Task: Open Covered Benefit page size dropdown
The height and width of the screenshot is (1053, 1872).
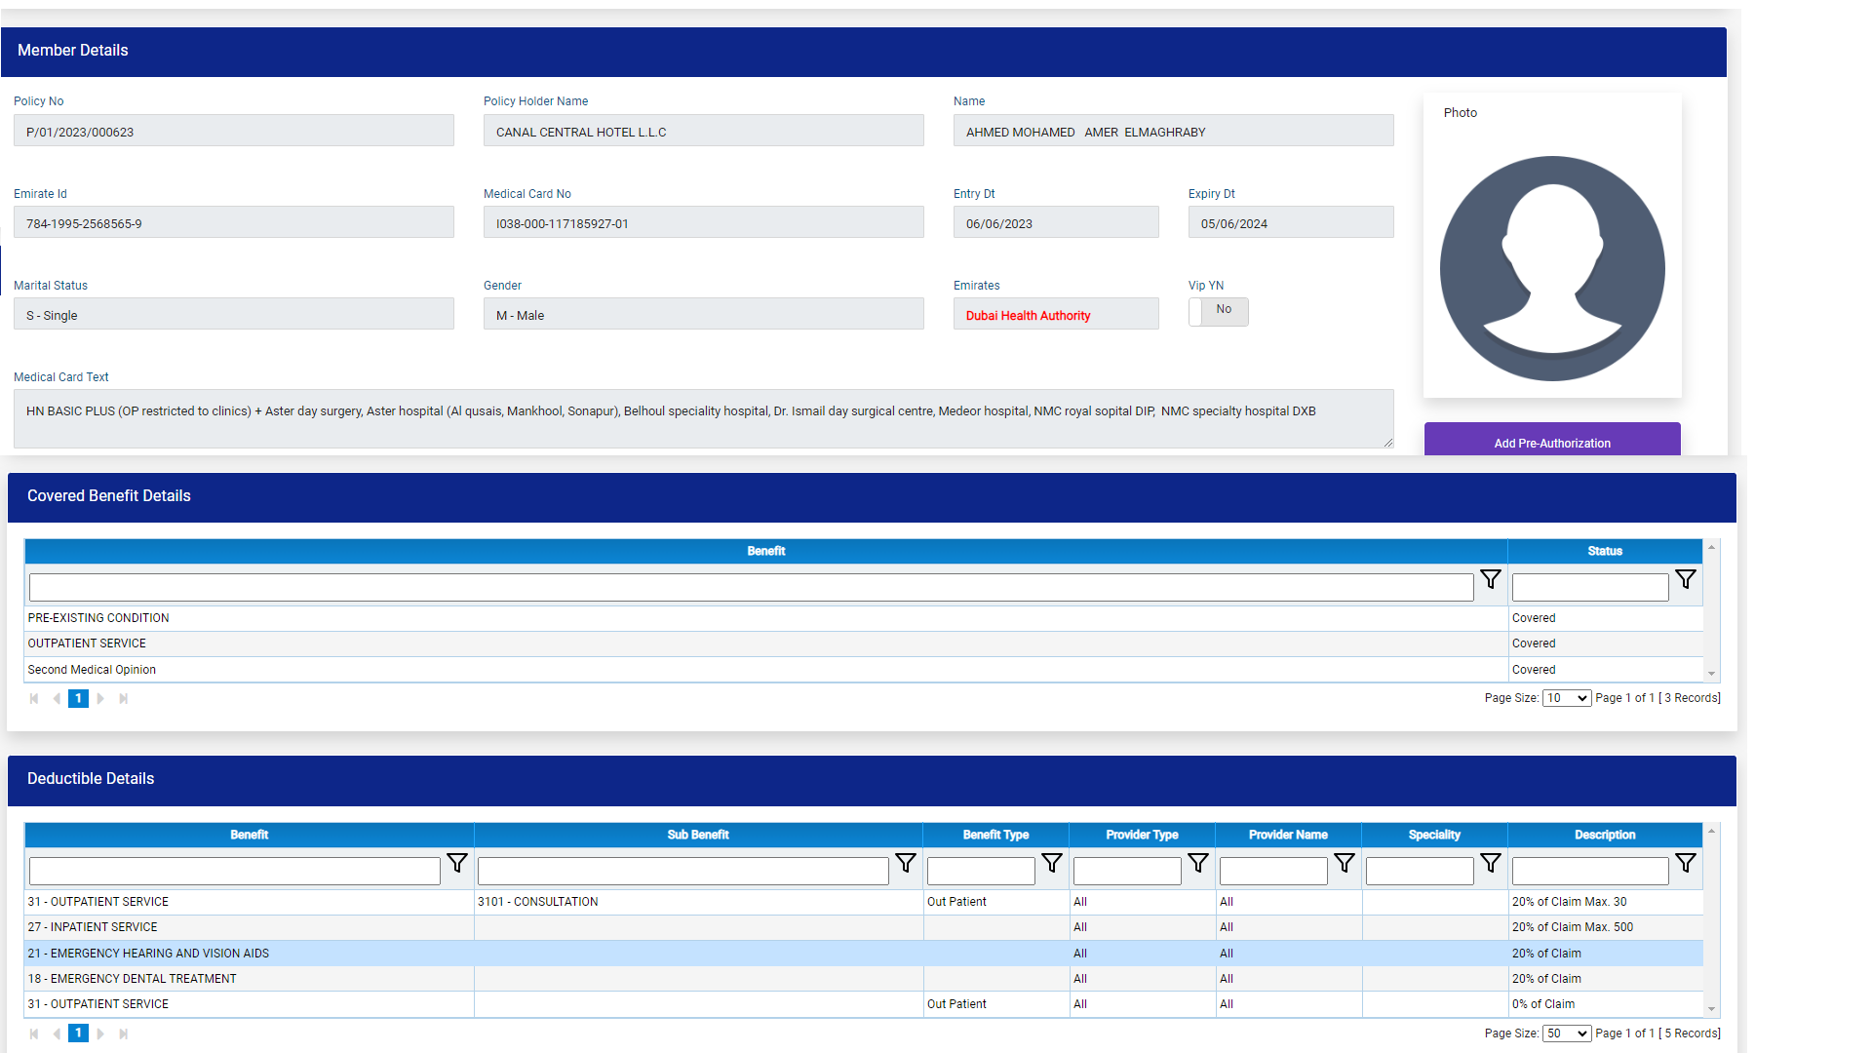Action: click(1566, 698)
